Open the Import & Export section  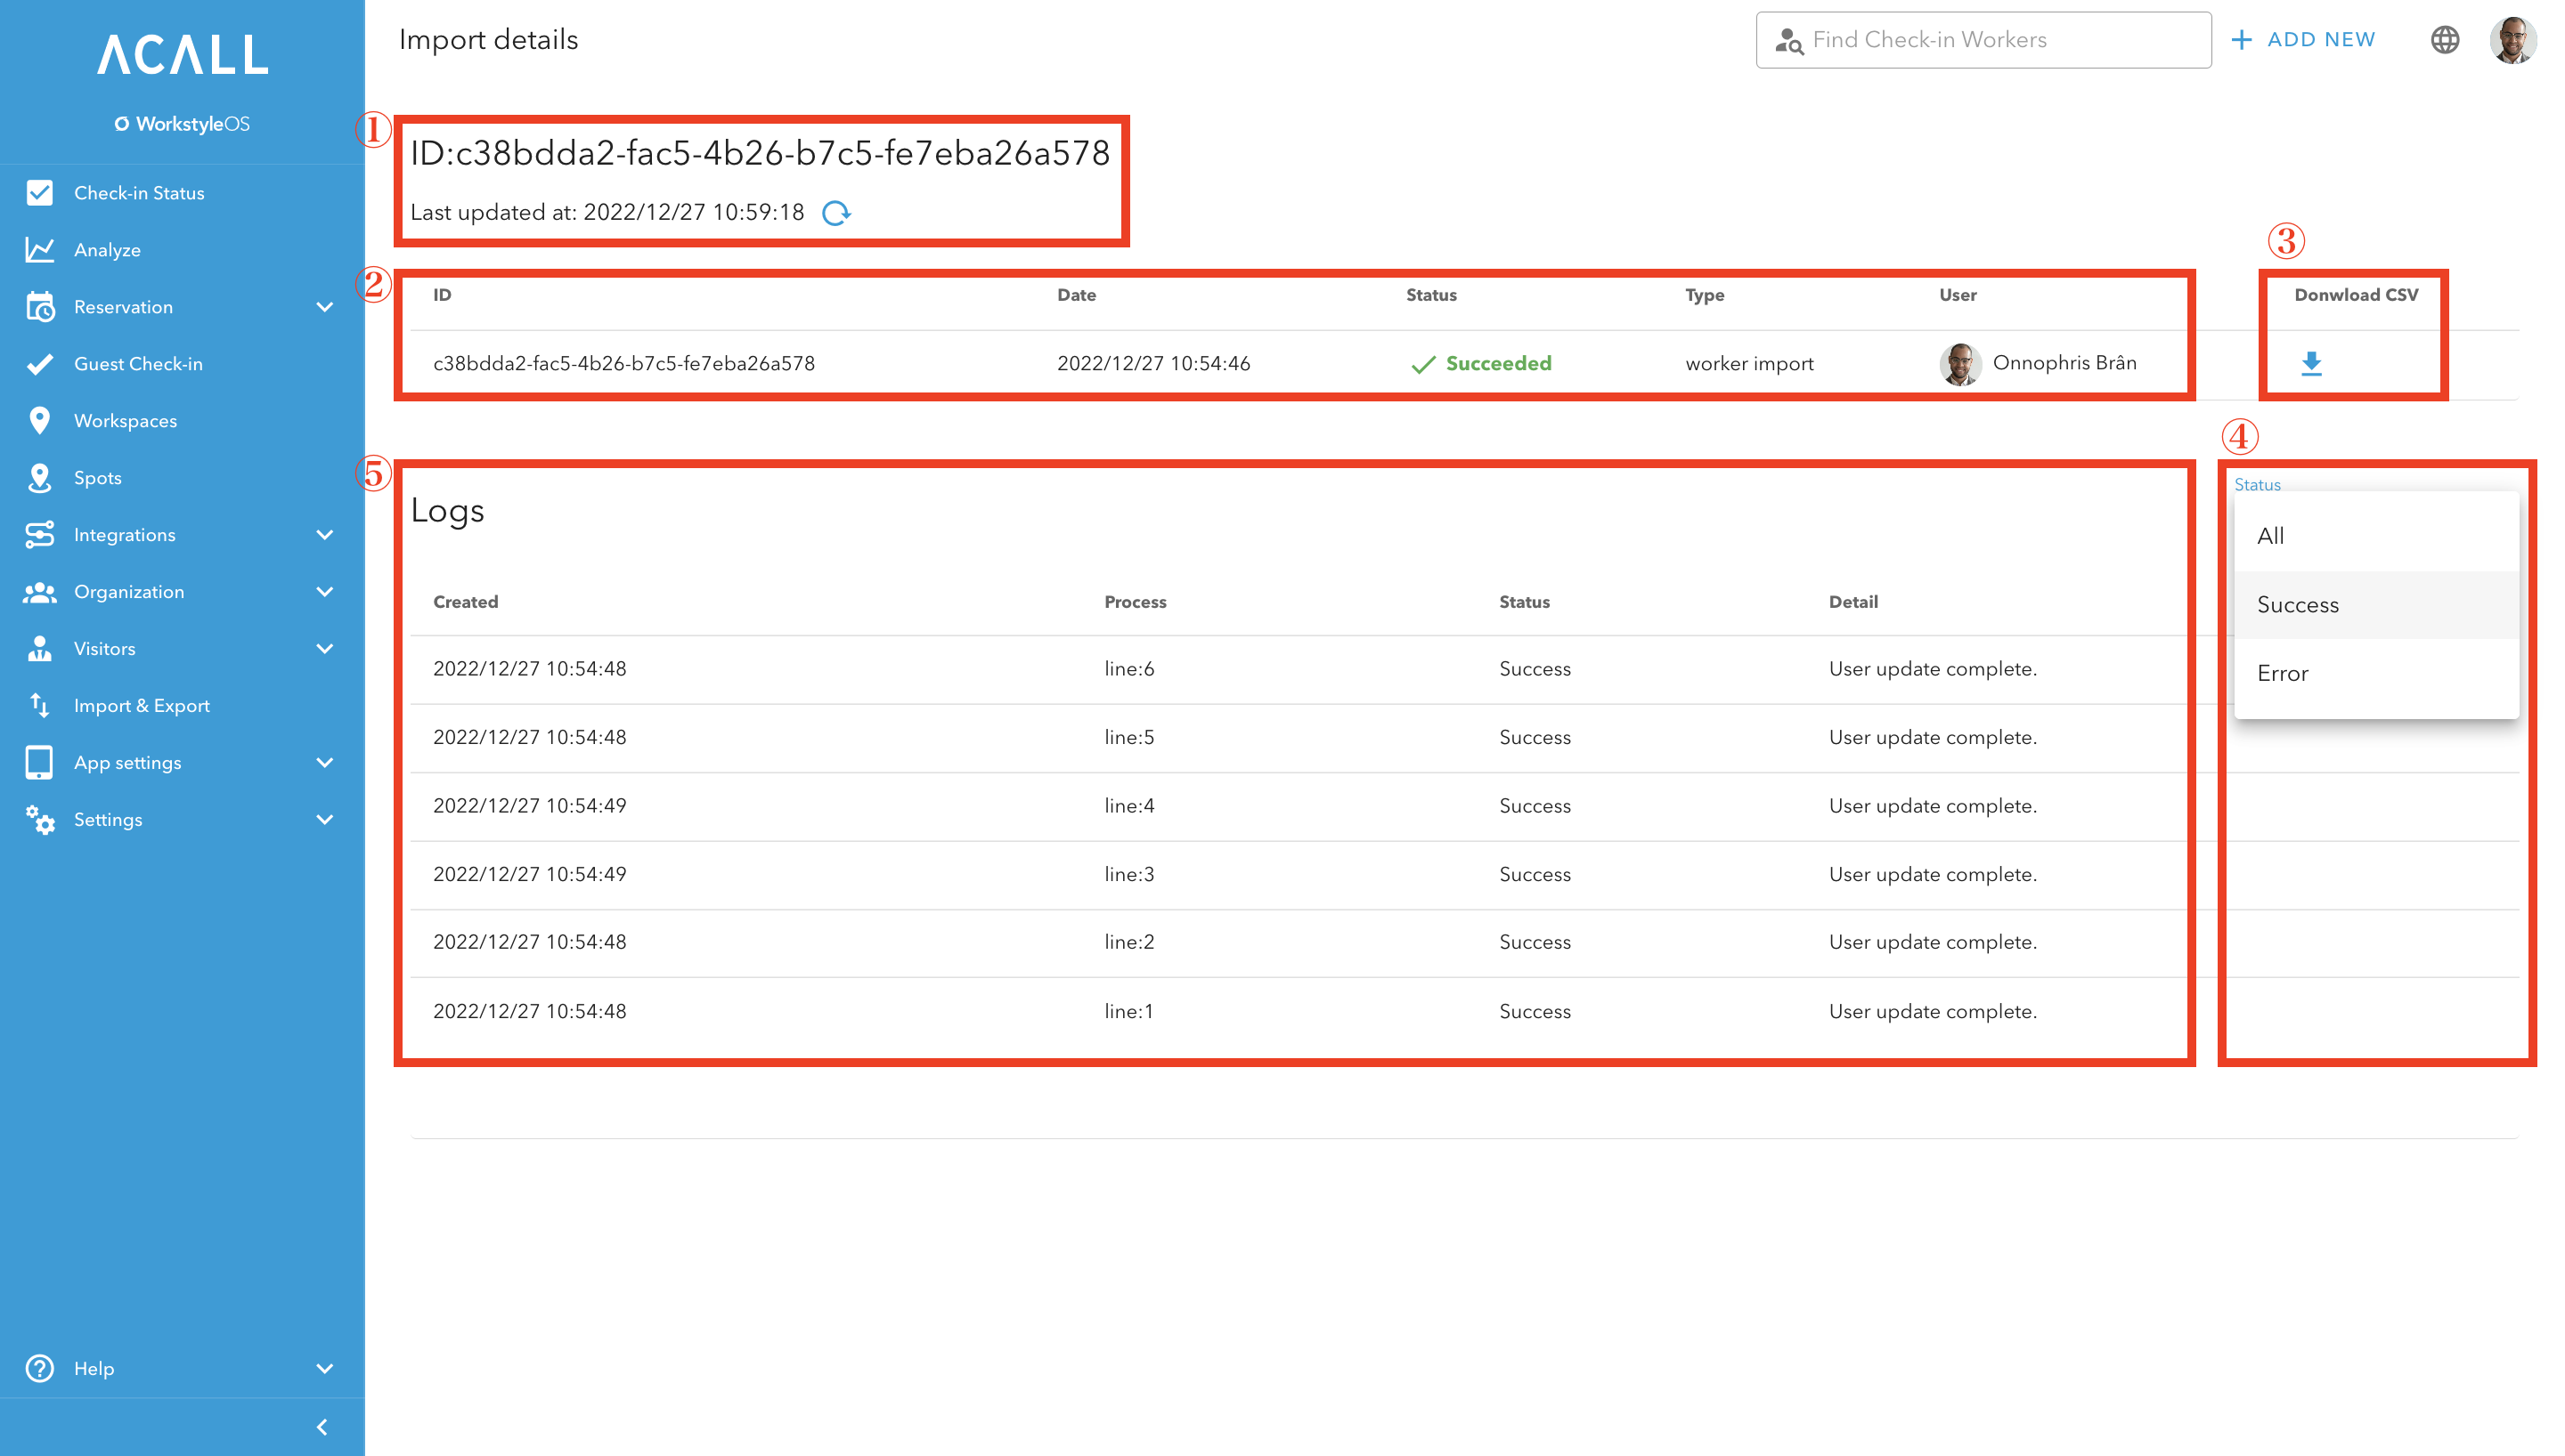point(142,705)
